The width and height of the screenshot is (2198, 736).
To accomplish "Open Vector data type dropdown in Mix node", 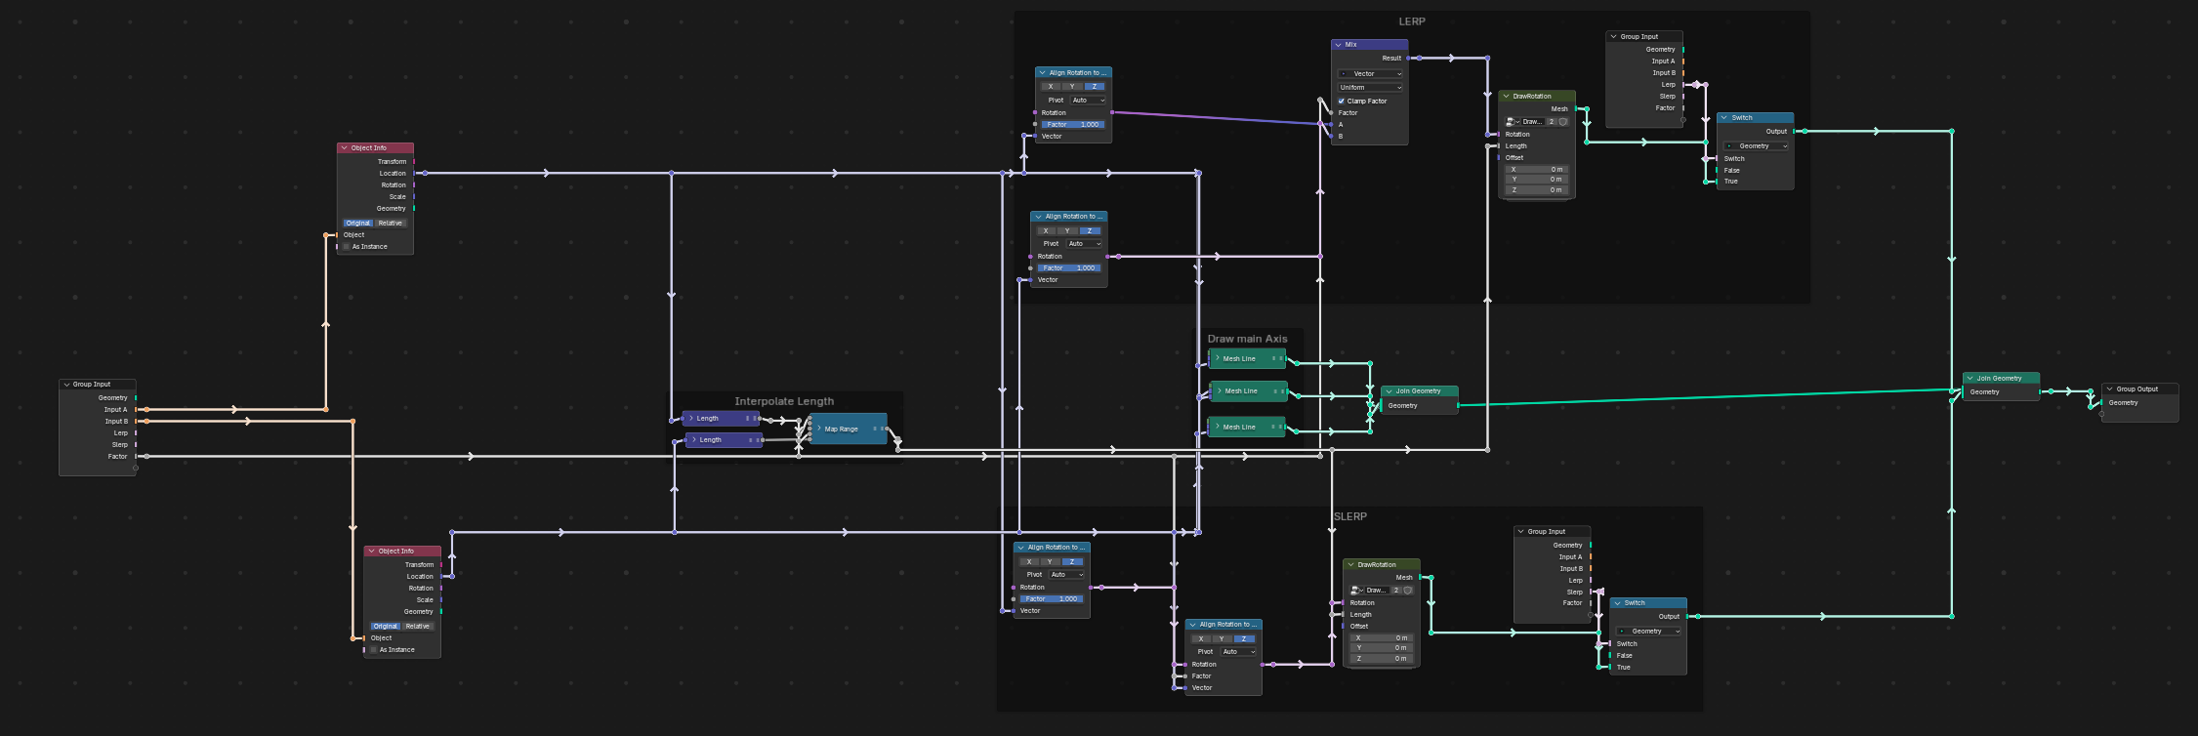I will coord(1370,74).
